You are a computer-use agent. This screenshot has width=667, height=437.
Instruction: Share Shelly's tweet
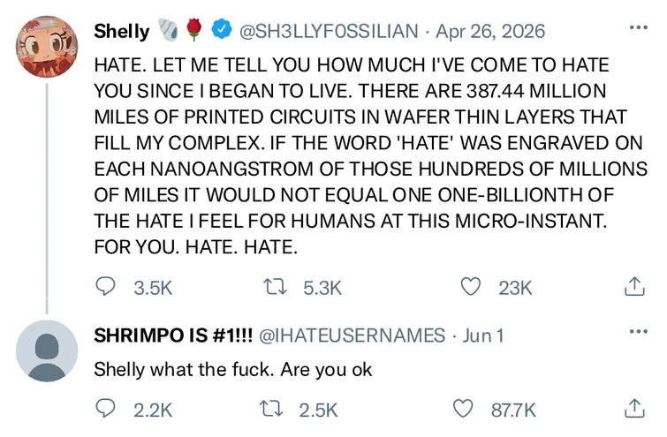tap(633, 286)
